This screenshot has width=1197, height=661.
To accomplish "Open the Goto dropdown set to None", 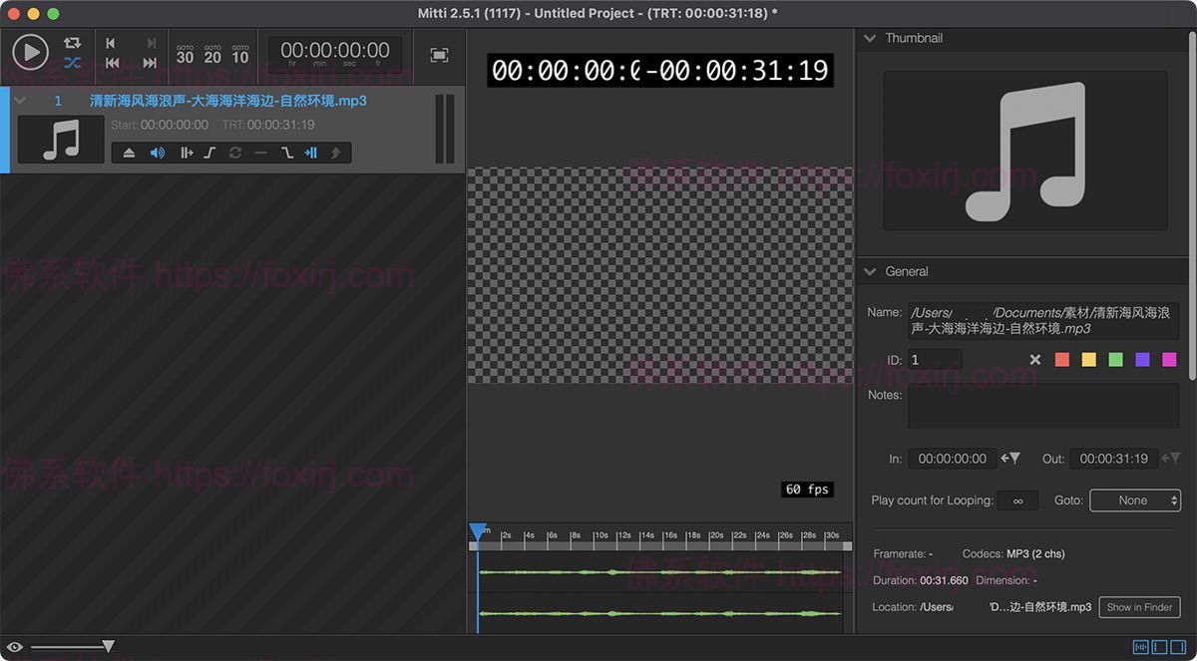I will 1134,500.
